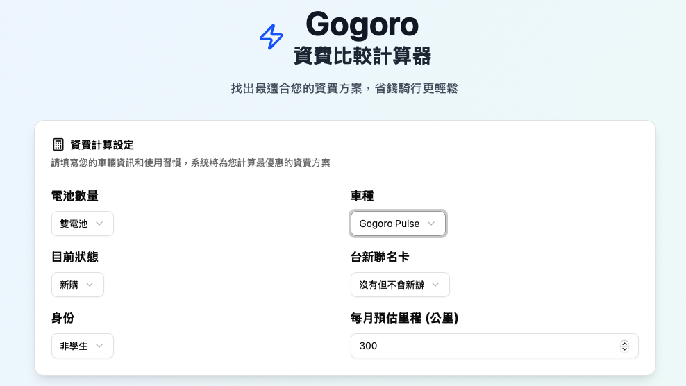Screen dimensions: 686x386
Task: Click the Gogoro title heading
Action: (x=362, y=24)
